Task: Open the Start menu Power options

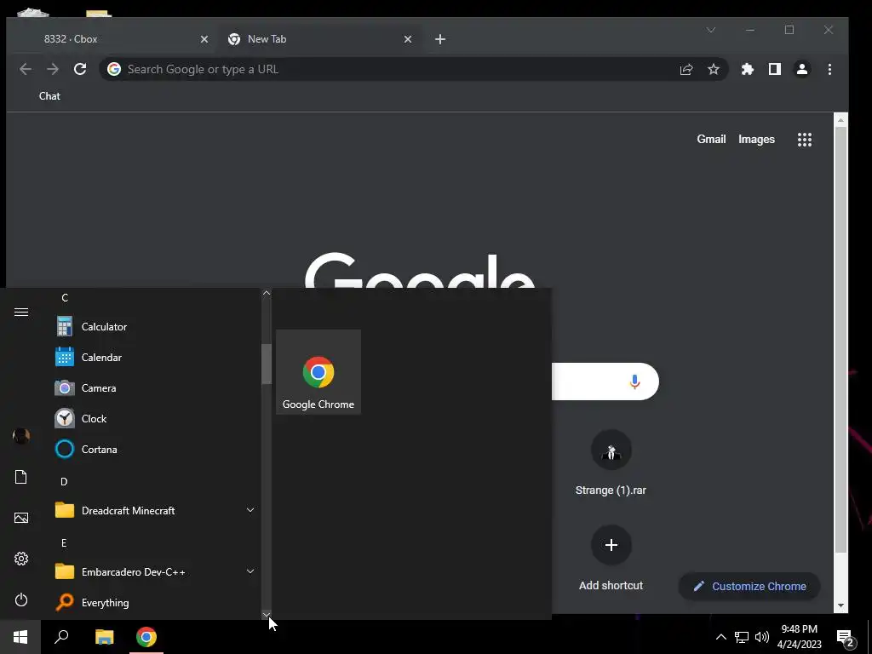Action: 21,599
